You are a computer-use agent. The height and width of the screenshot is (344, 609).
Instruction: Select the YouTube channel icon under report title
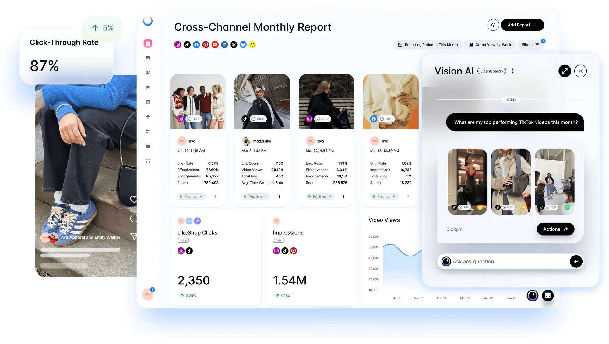coord(215,45)
